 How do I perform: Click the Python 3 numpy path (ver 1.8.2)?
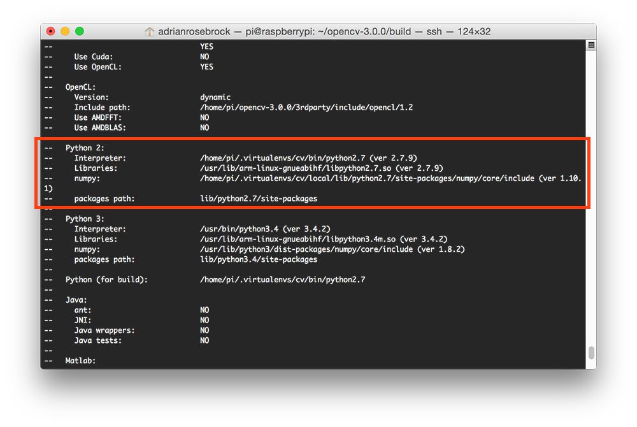point(333,249)
